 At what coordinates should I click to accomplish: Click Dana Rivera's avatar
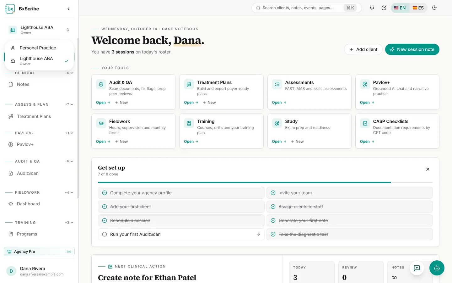click(11, 271)
